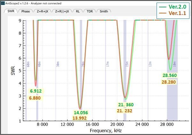Click the 20m band marker

tap(83, 64)
